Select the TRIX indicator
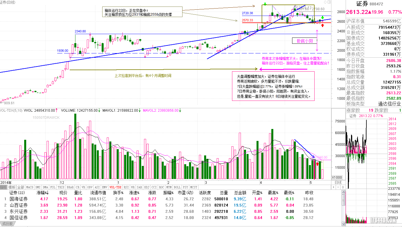The height and width of the screenshot is (227, 402). [x=61, y=187]
